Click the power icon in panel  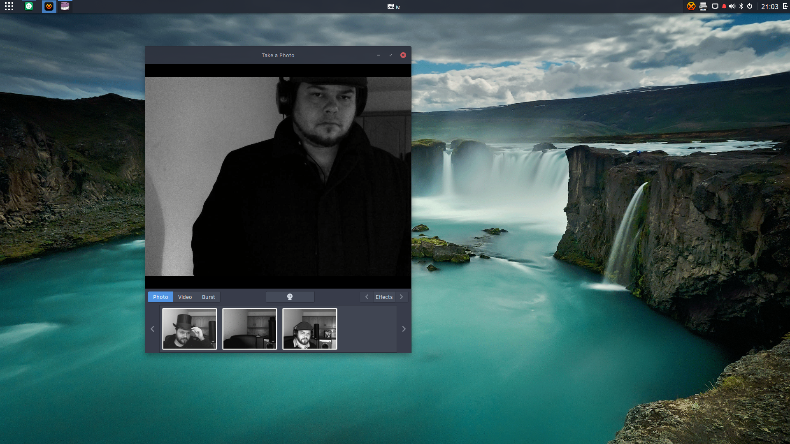tap(750, 6)
